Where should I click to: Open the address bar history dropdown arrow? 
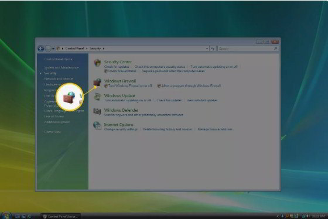coord(207,49)
